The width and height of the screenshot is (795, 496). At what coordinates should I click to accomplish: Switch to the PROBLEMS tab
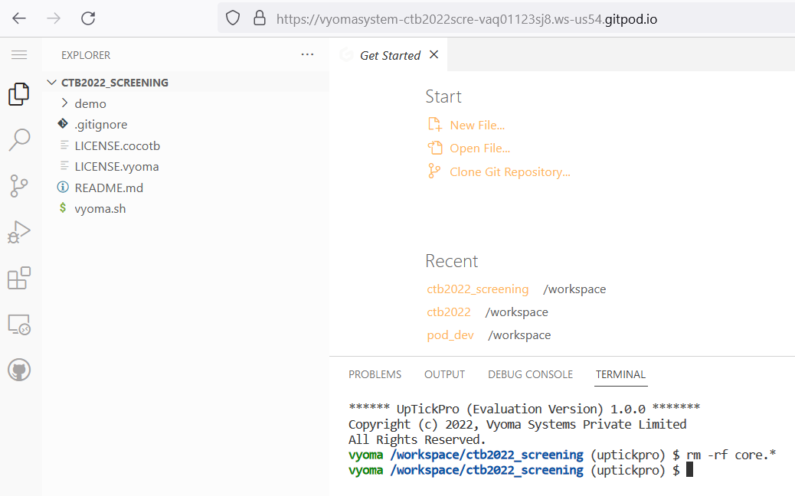click(375, 374)
